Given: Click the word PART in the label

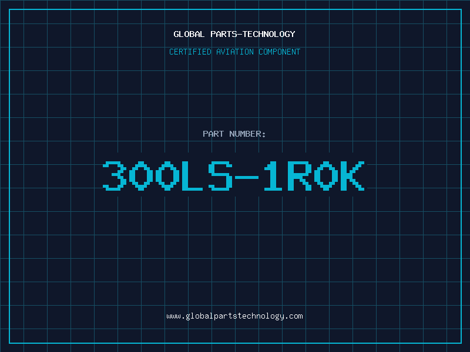Looking at the screenshot, I should [213, 134].
